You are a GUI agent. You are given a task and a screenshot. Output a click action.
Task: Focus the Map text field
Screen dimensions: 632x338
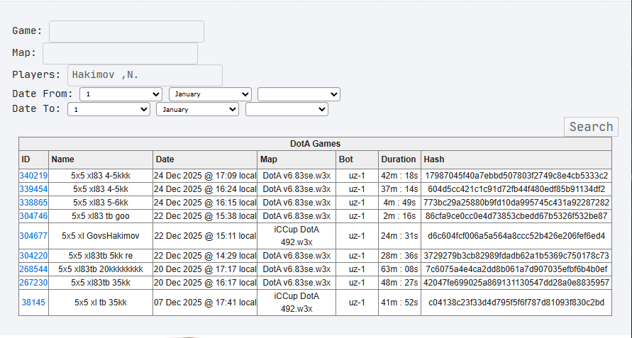click(x=120, y=54)
